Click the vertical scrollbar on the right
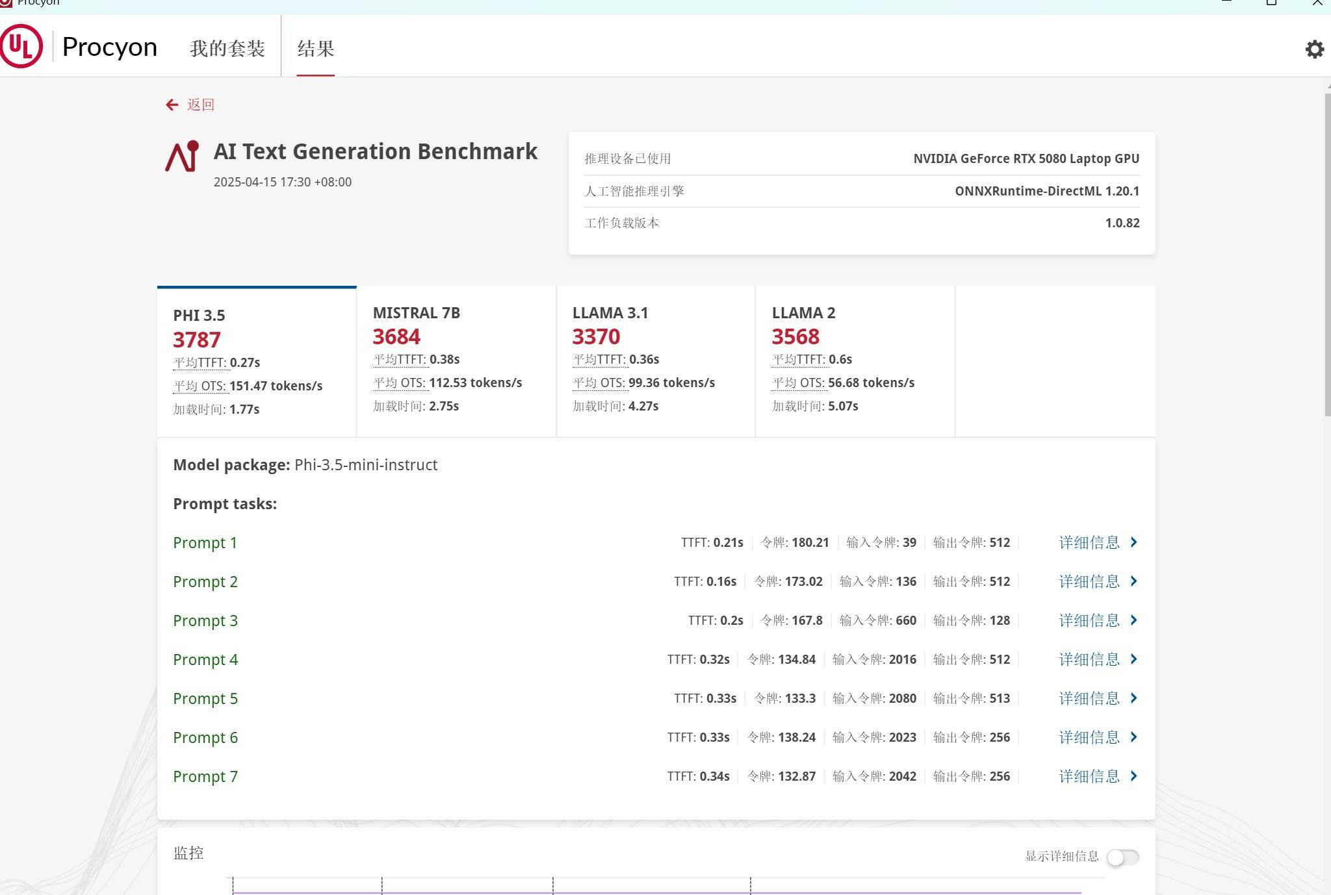Image resolution: width=1331 pixels, height=895 pixels. click(x=1327, y=255)
